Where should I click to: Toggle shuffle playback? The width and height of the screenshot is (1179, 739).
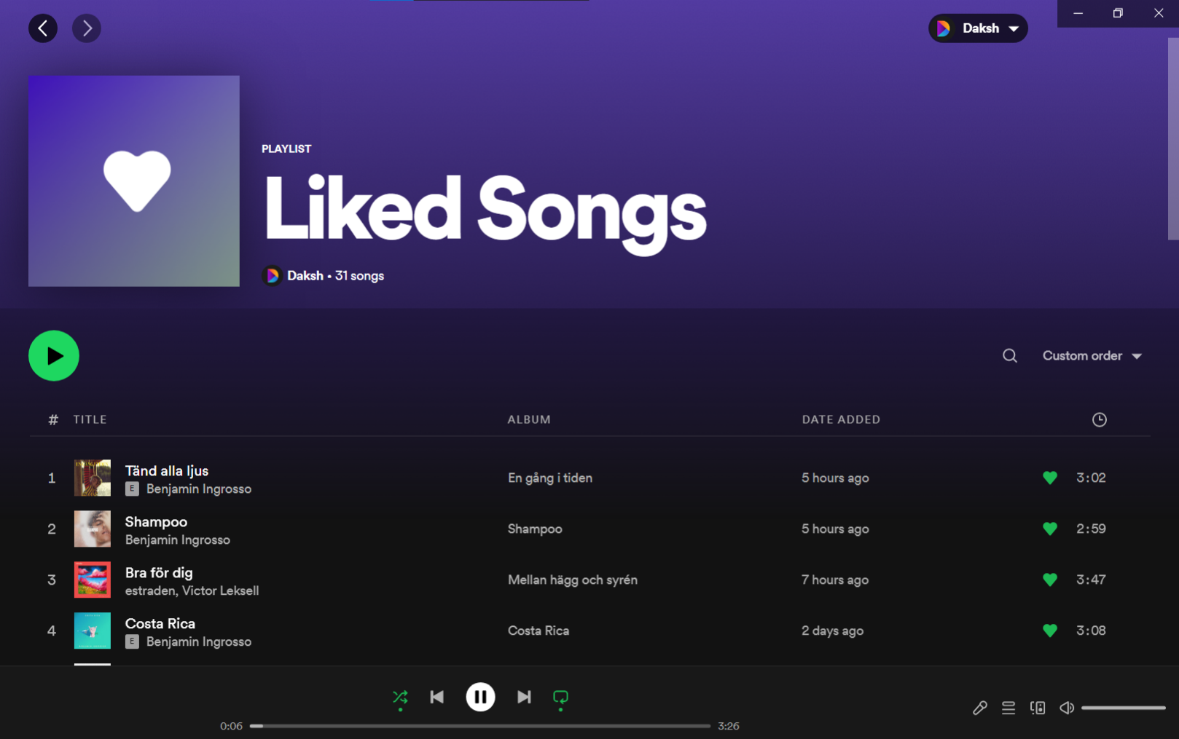pyautogui.click(x=400, y=697)
